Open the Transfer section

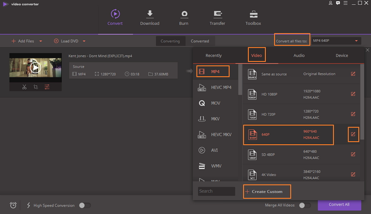217,17
